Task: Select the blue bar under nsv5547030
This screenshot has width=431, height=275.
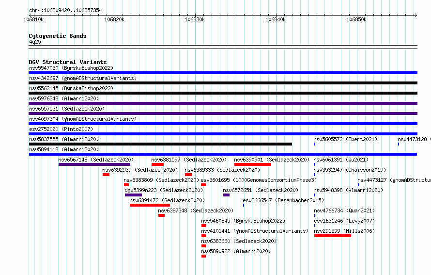Action: (223, 73)
